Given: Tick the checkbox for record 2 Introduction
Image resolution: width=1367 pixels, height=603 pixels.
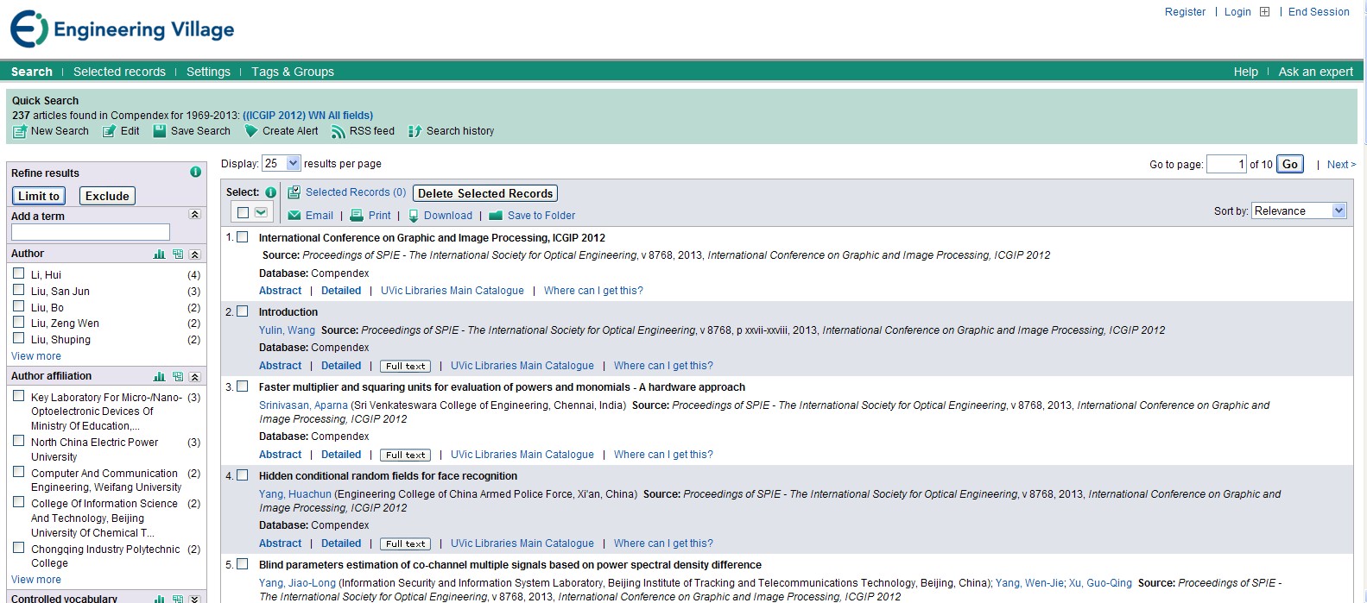Looking at the screenshot, I should [x=242, y=311].
